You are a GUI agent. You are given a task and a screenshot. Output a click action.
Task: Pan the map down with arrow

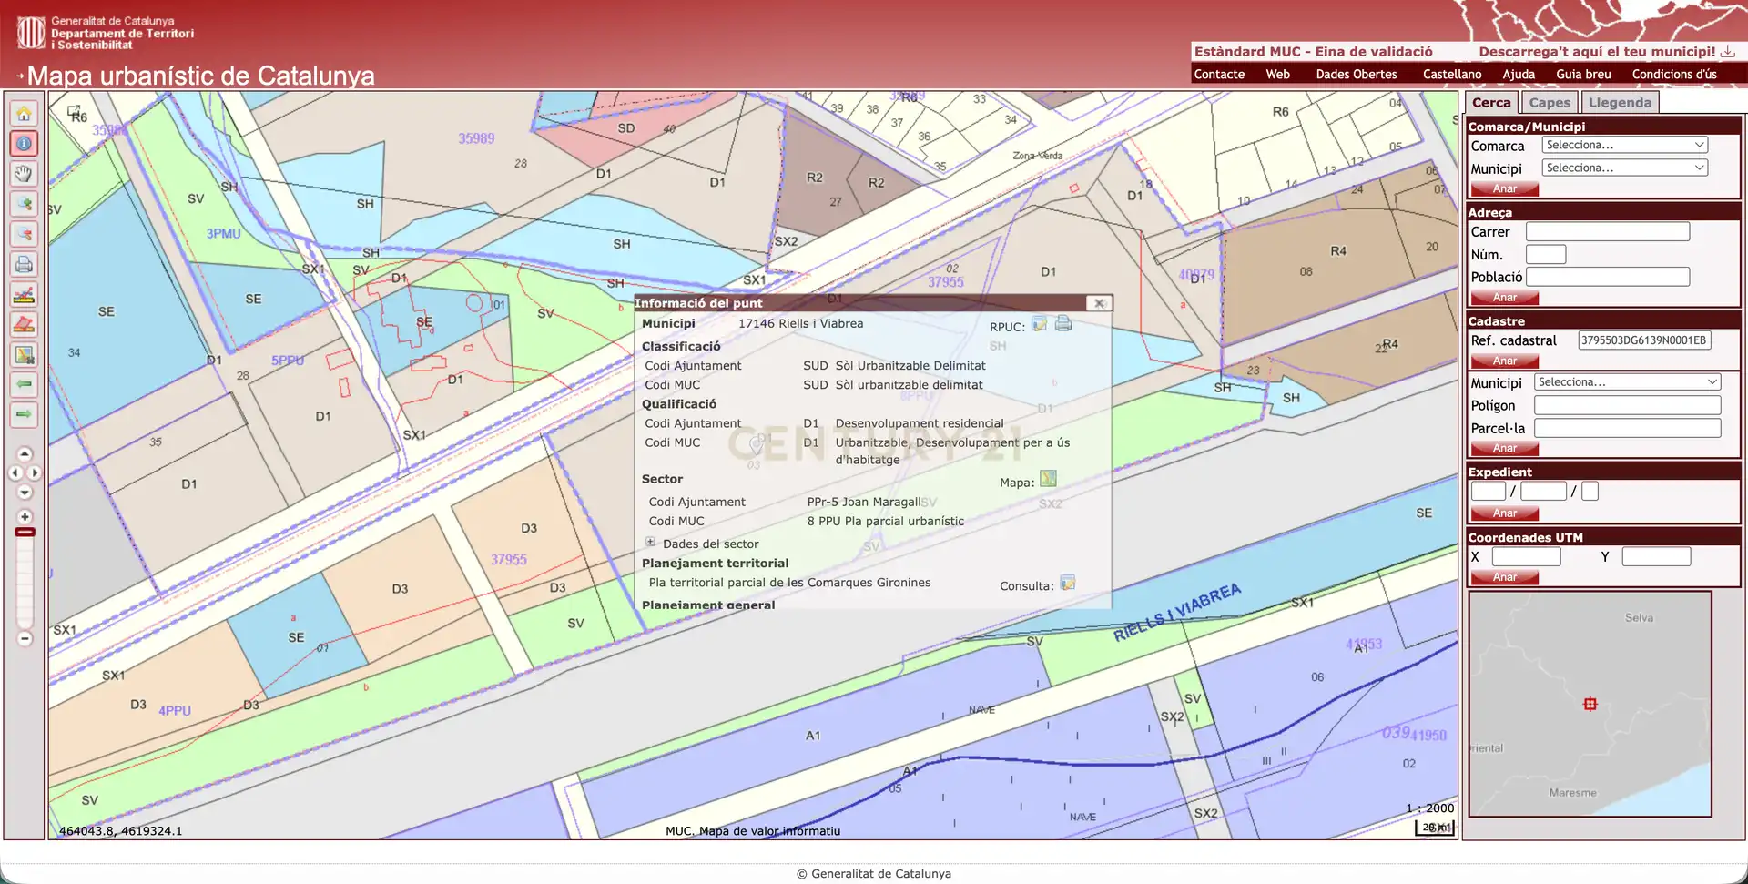coord(25,493)
